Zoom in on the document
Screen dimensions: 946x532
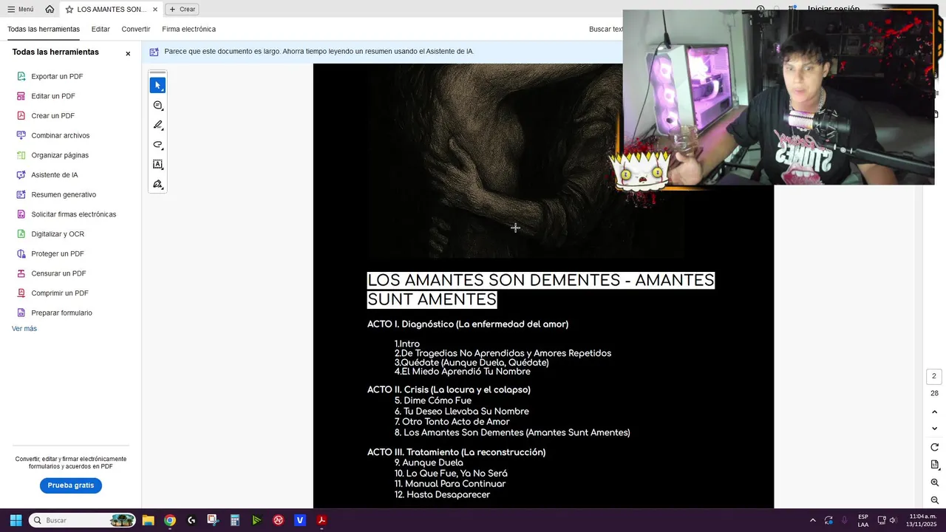tap(934, 482)
